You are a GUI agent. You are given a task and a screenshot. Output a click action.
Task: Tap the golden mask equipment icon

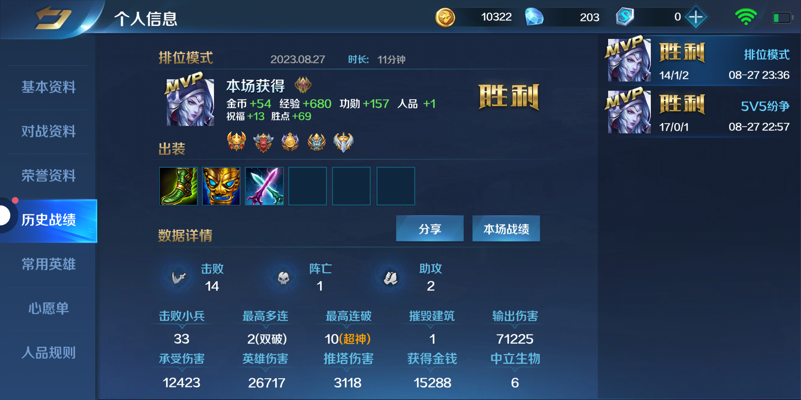[221, 186]
